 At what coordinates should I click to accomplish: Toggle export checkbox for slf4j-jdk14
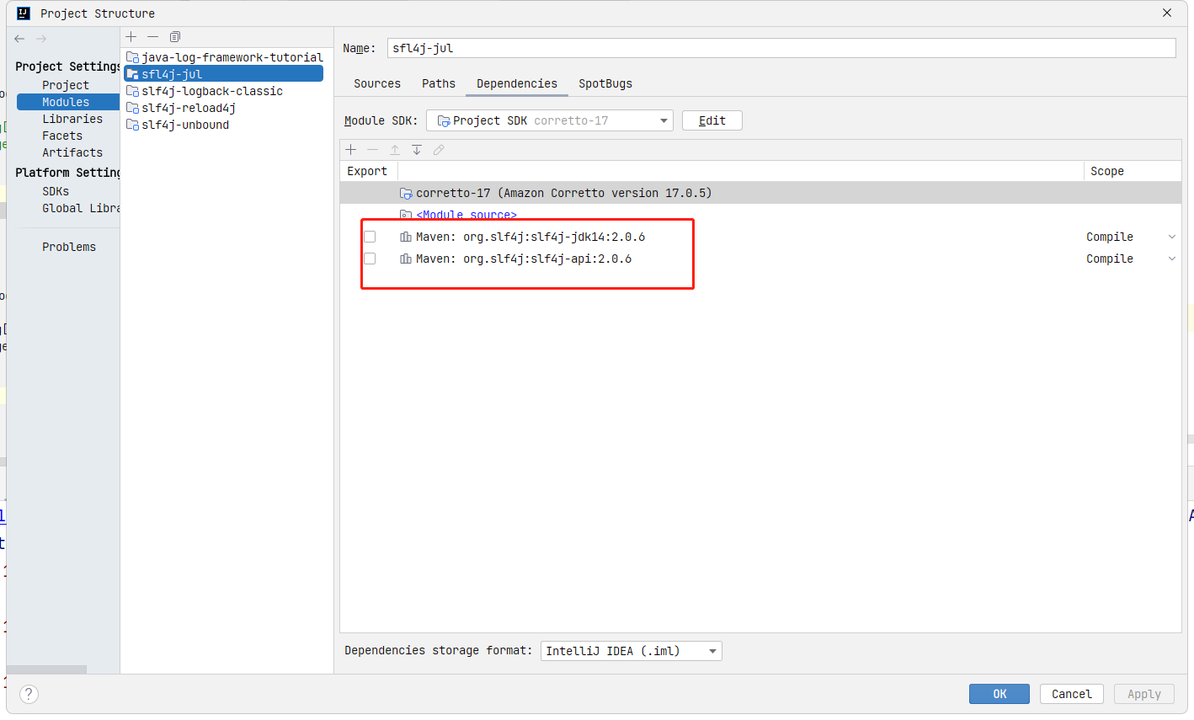coord(370,237)
